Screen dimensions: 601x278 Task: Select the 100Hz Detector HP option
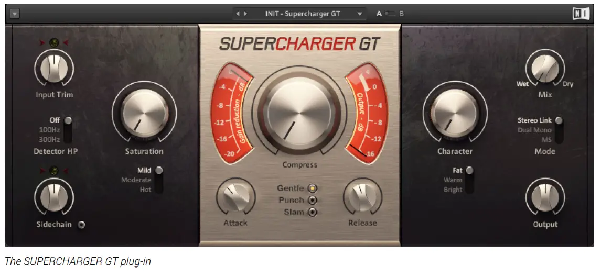pyautogui.click(x=49, y=130)
